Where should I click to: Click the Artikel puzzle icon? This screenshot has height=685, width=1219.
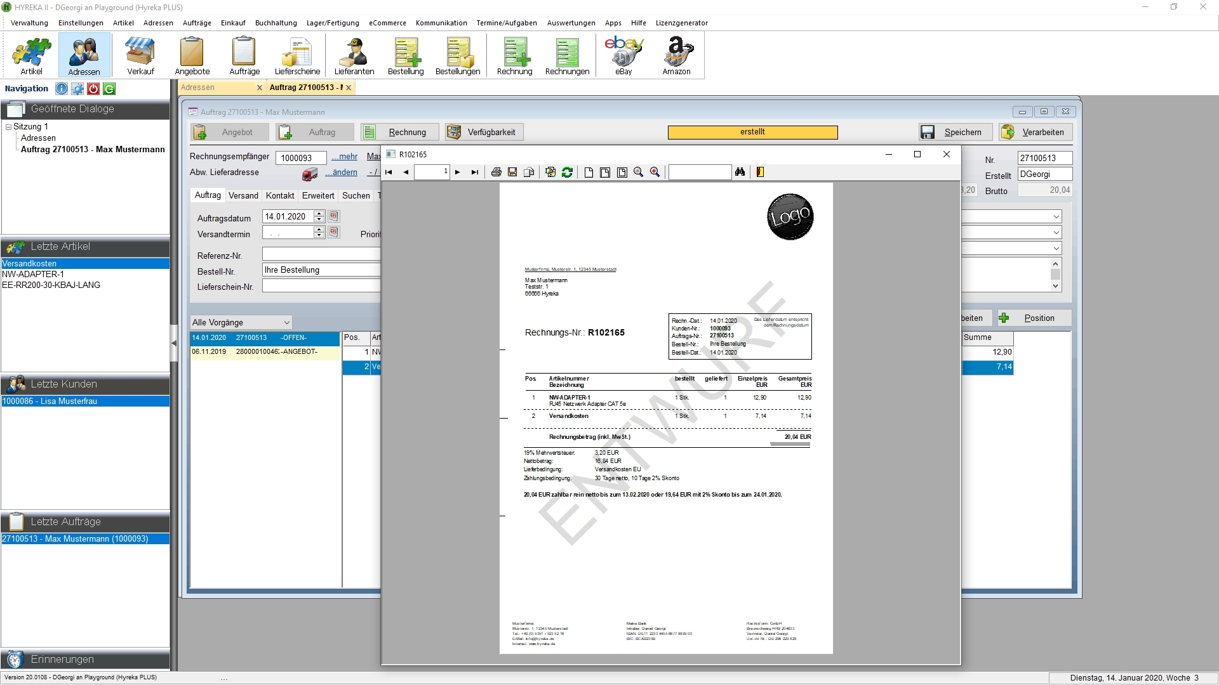pyautogui.click(x=31, y=56)
